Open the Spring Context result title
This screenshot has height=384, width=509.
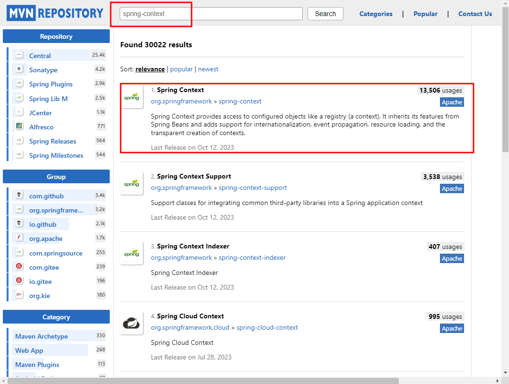(180, 90)
